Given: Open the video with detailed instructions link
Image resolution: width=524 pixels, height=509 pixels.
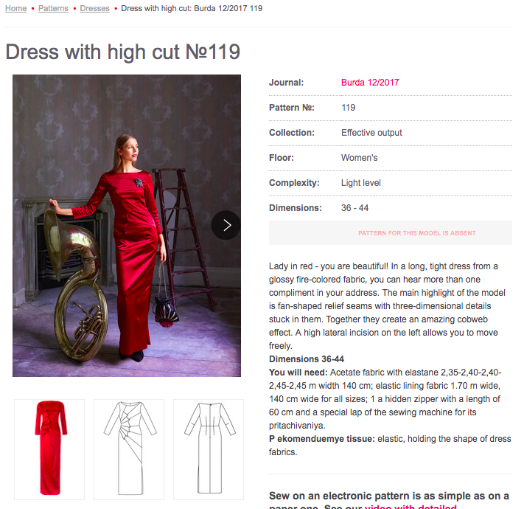Looking at the screenshot, I should point(411,506).
